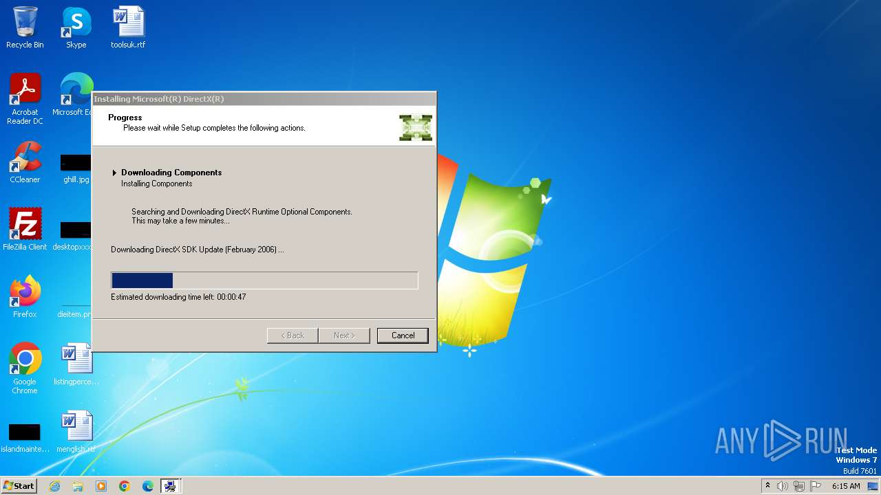
Task: Click the Installing Components step
Action: point(157,184)
